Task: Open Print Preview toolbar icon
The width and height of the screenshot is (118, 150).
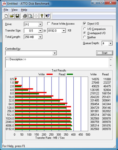Action: click(x=30, y=16)
